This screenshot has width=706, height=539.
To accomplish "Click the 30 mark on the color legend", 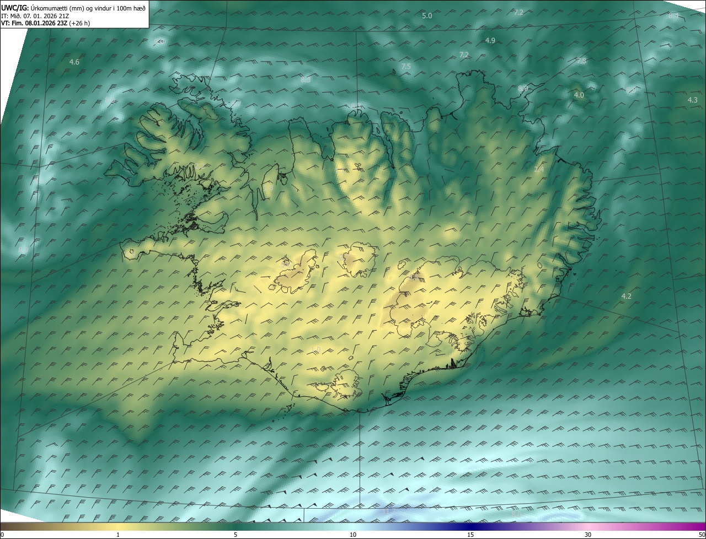I will coord(588,535).
